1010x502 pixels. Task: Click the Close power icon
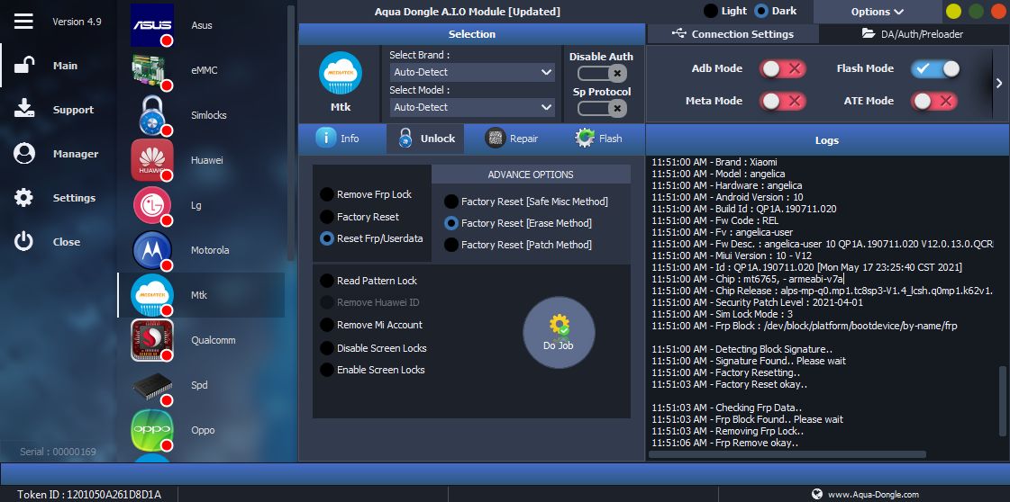tap(23, 242)
